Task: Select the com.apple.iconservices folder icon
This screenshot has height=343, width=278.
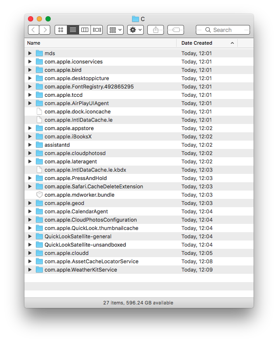Action: [39, 61]
